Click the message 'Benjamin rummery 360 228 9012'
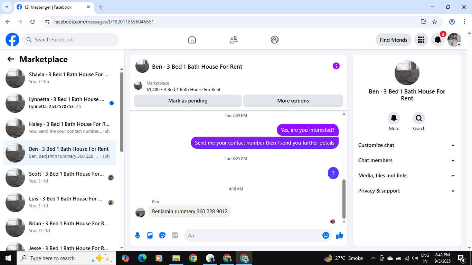The width and height of the screenshot is (472, 265). tap(190, 211)
